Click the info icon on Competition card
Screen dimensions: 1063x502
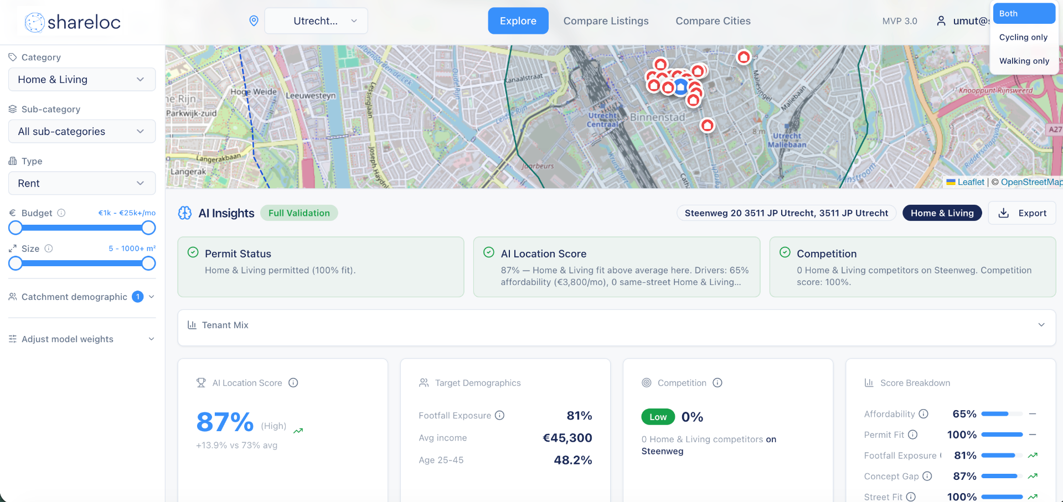(718, 382)
